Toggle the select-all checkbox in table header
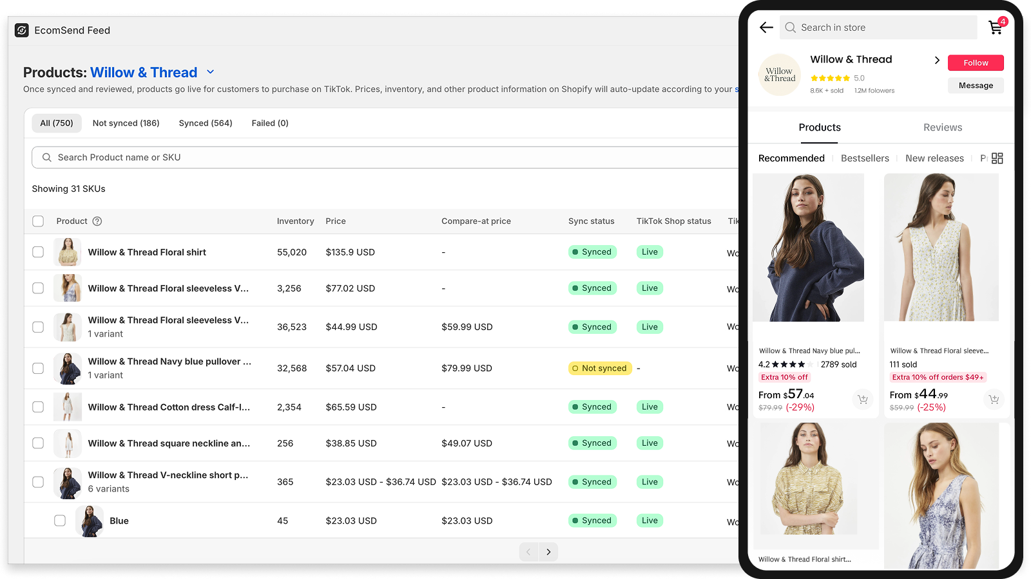 [x=38, y=221]
